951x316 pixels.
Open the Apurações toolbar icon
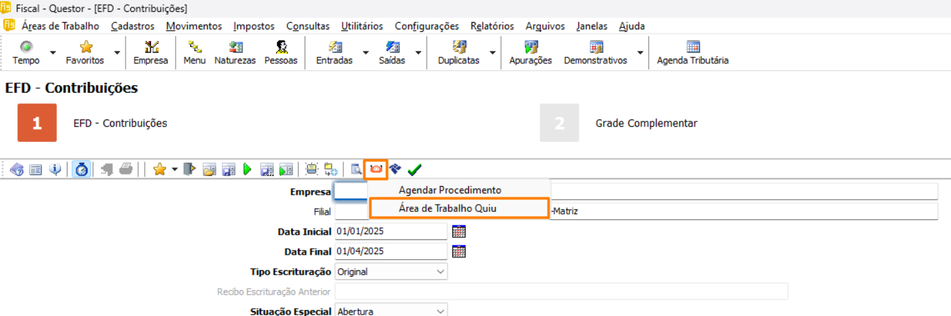pyautogui.click(x=530, y=53)
